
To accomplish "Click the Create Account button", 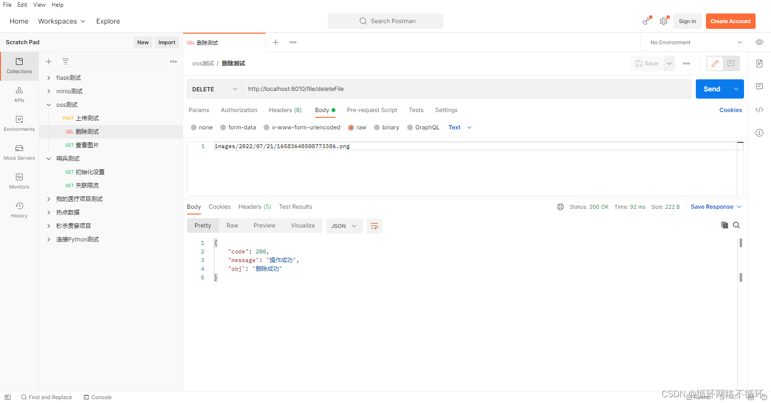I will coord(731,21).
